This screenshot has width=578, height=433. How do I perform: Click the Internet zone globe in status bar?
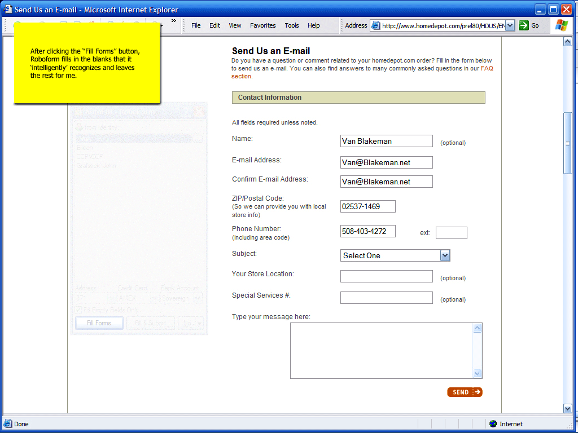pos(493,424)
